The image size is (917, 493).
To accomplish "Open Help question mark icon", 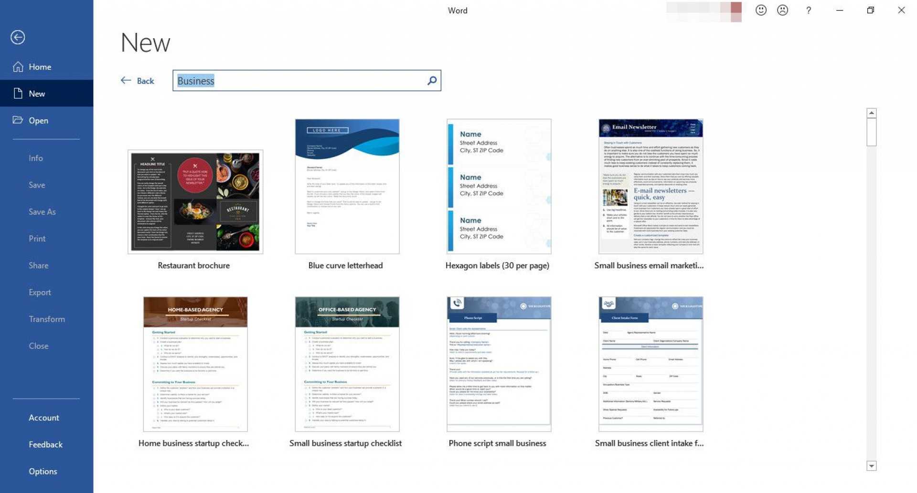I will (809, 10).
